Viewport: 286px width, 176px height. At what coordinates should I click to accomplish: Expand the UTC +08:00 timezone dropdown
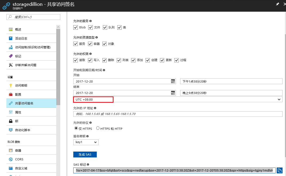point(279,99)
